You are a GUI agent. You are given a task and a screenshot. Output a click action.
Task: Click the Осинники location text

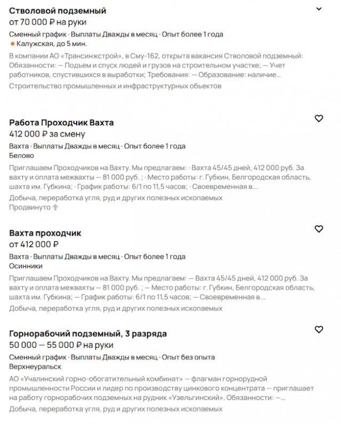tap(26, 266)
